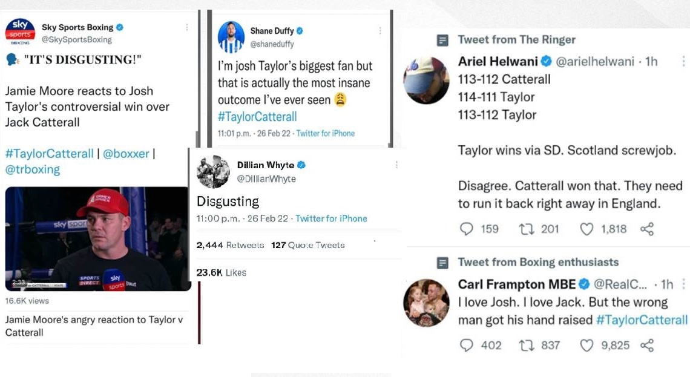690x377 pixels.
Task: View the 127 Quote Tweets list
Action: click(308, 245)
